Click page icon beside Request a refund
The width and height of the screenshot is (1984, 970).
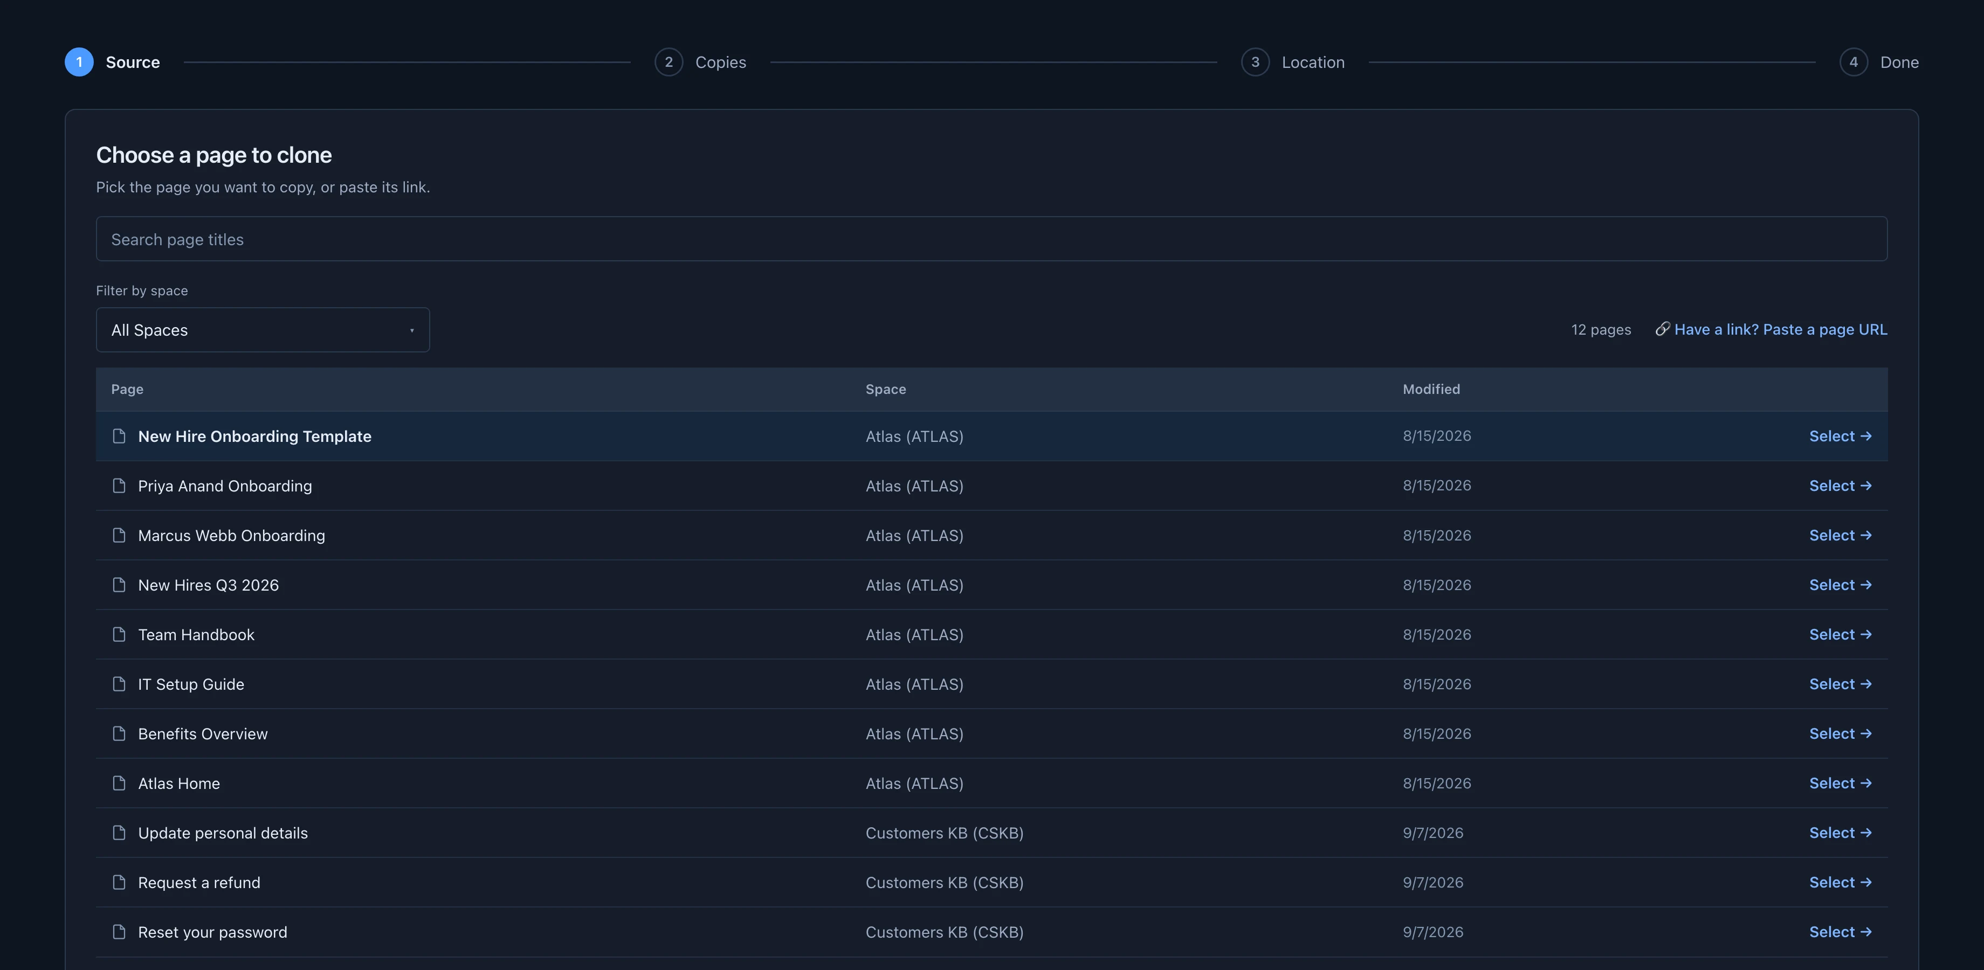click(x=119, y=882)
